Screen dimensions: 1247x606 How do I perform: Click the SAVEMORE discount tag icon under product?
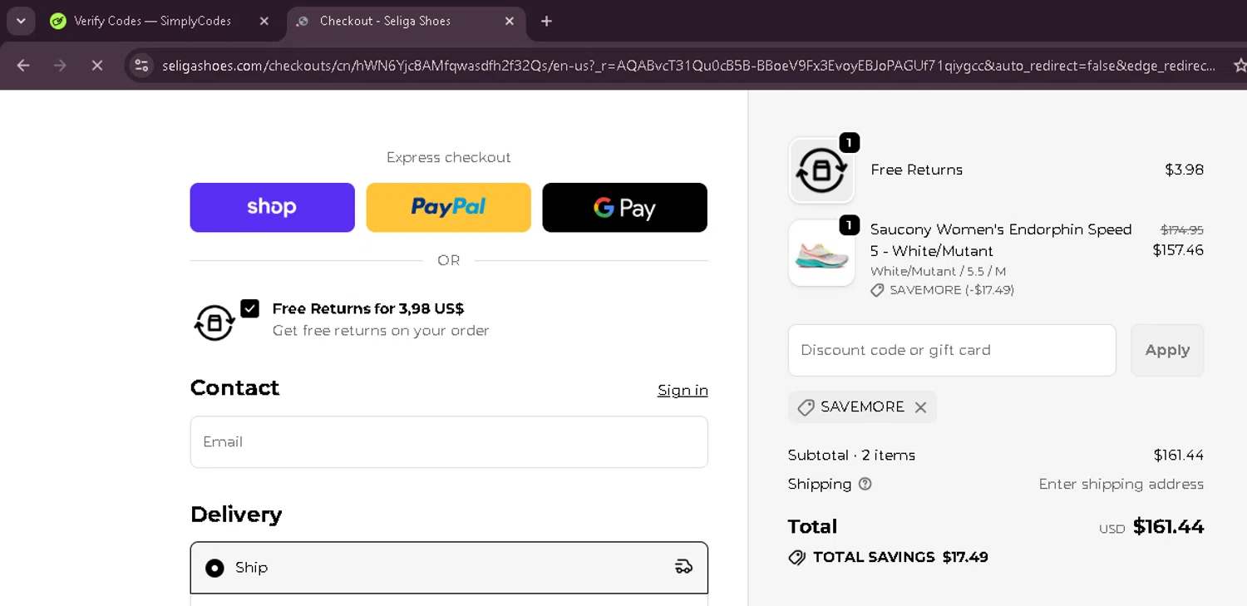click(x=877, y=290)
